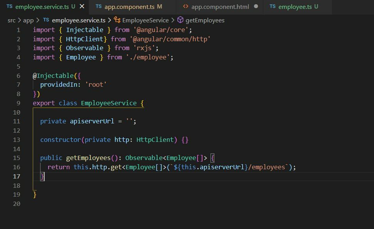The width and height of the screenshot is (374, 229).
Task: Click the TS icon on employee.ts tab
Action: coord(273,7)
